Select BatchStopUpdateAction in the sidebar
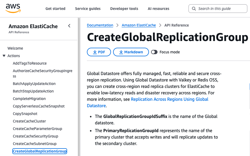This screenshot has width=250, height=156. 33,91
